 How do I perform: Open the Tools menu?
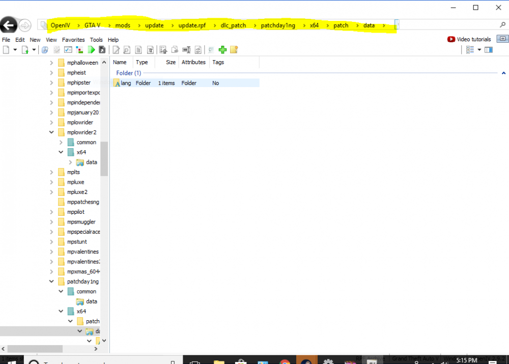click(x=96, y=39)
